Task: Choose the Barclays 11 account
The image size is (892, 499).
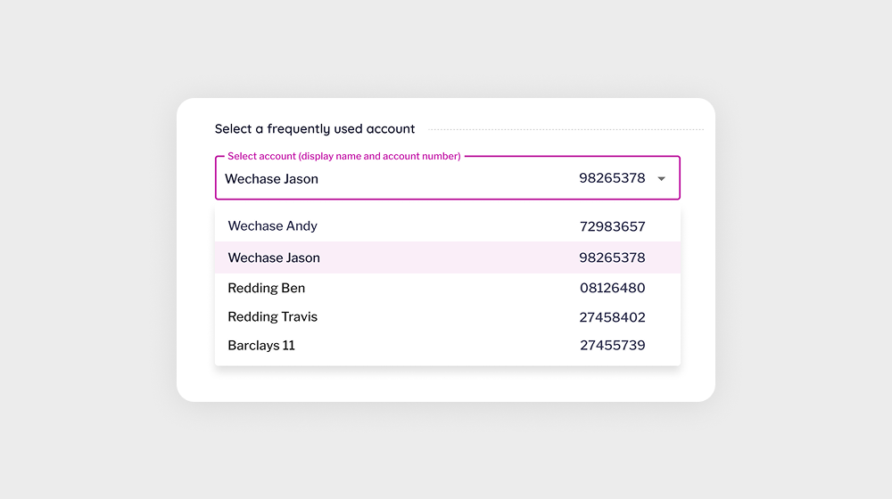Action: coord(261,346)
